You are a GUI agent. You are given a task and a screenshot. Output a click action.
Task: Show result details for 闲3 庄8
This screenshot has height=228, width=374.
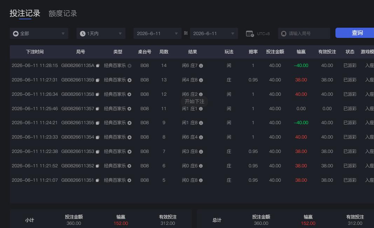pyautogui.click(x=201, y=152)
